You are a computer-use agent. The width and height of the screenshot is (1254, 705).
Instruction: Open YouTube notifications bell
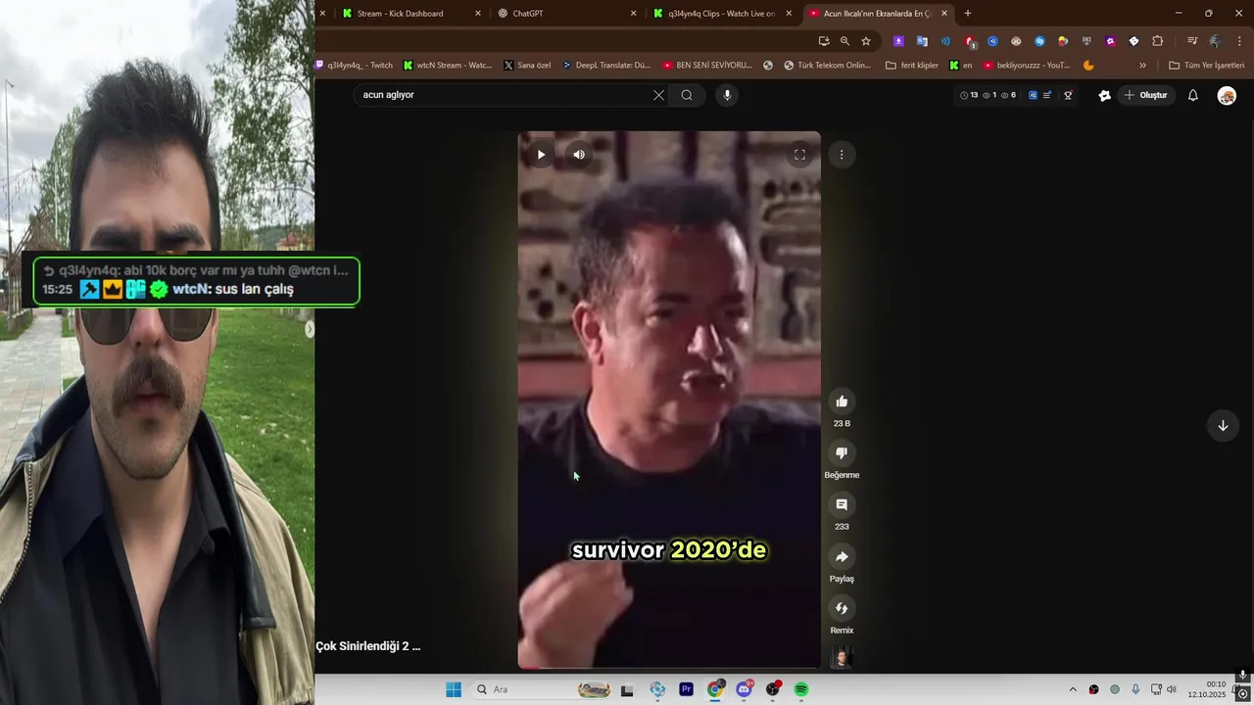point(1193,95)
